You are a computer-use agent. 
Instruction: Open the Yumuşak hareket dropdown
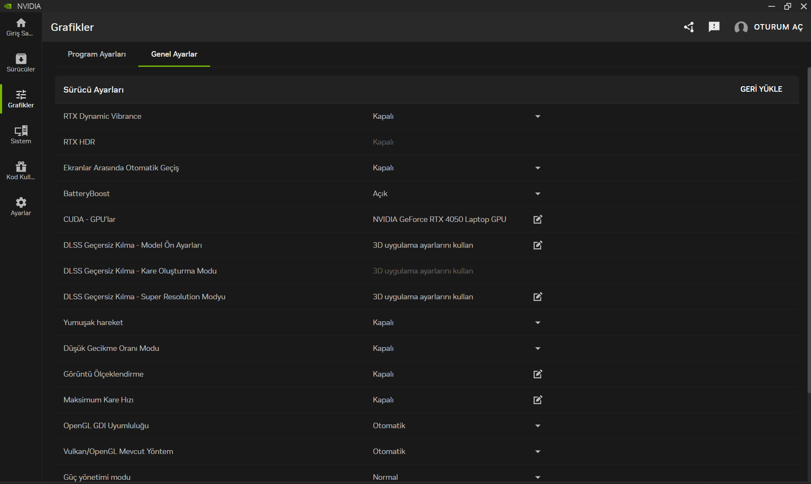tap(537, 323)
